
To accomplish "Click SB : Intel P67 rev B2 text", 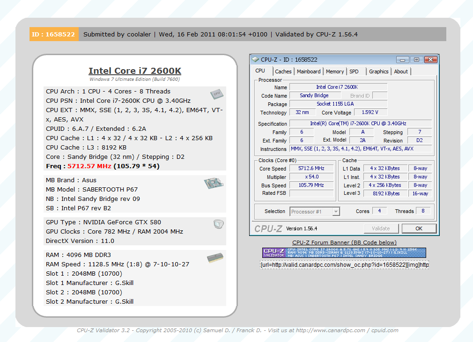I will [x=78, y=208].
